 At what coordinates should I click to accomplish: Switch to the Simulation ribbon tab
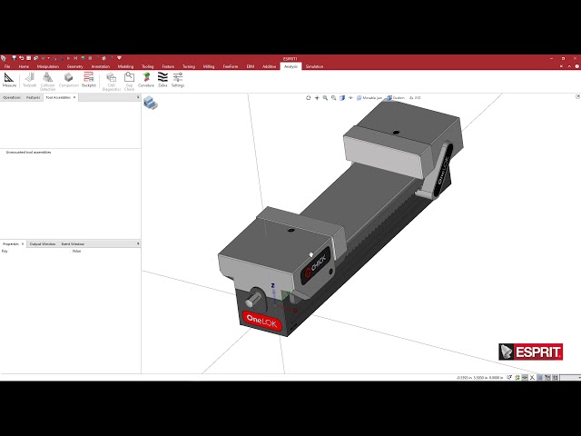[x=314, y=66]
